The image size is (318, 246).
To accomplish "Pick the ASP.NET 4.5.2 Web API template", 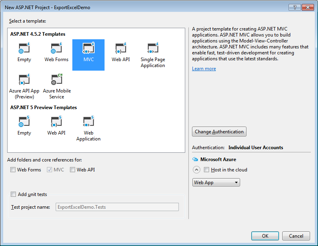I will (x=121, y=53).
